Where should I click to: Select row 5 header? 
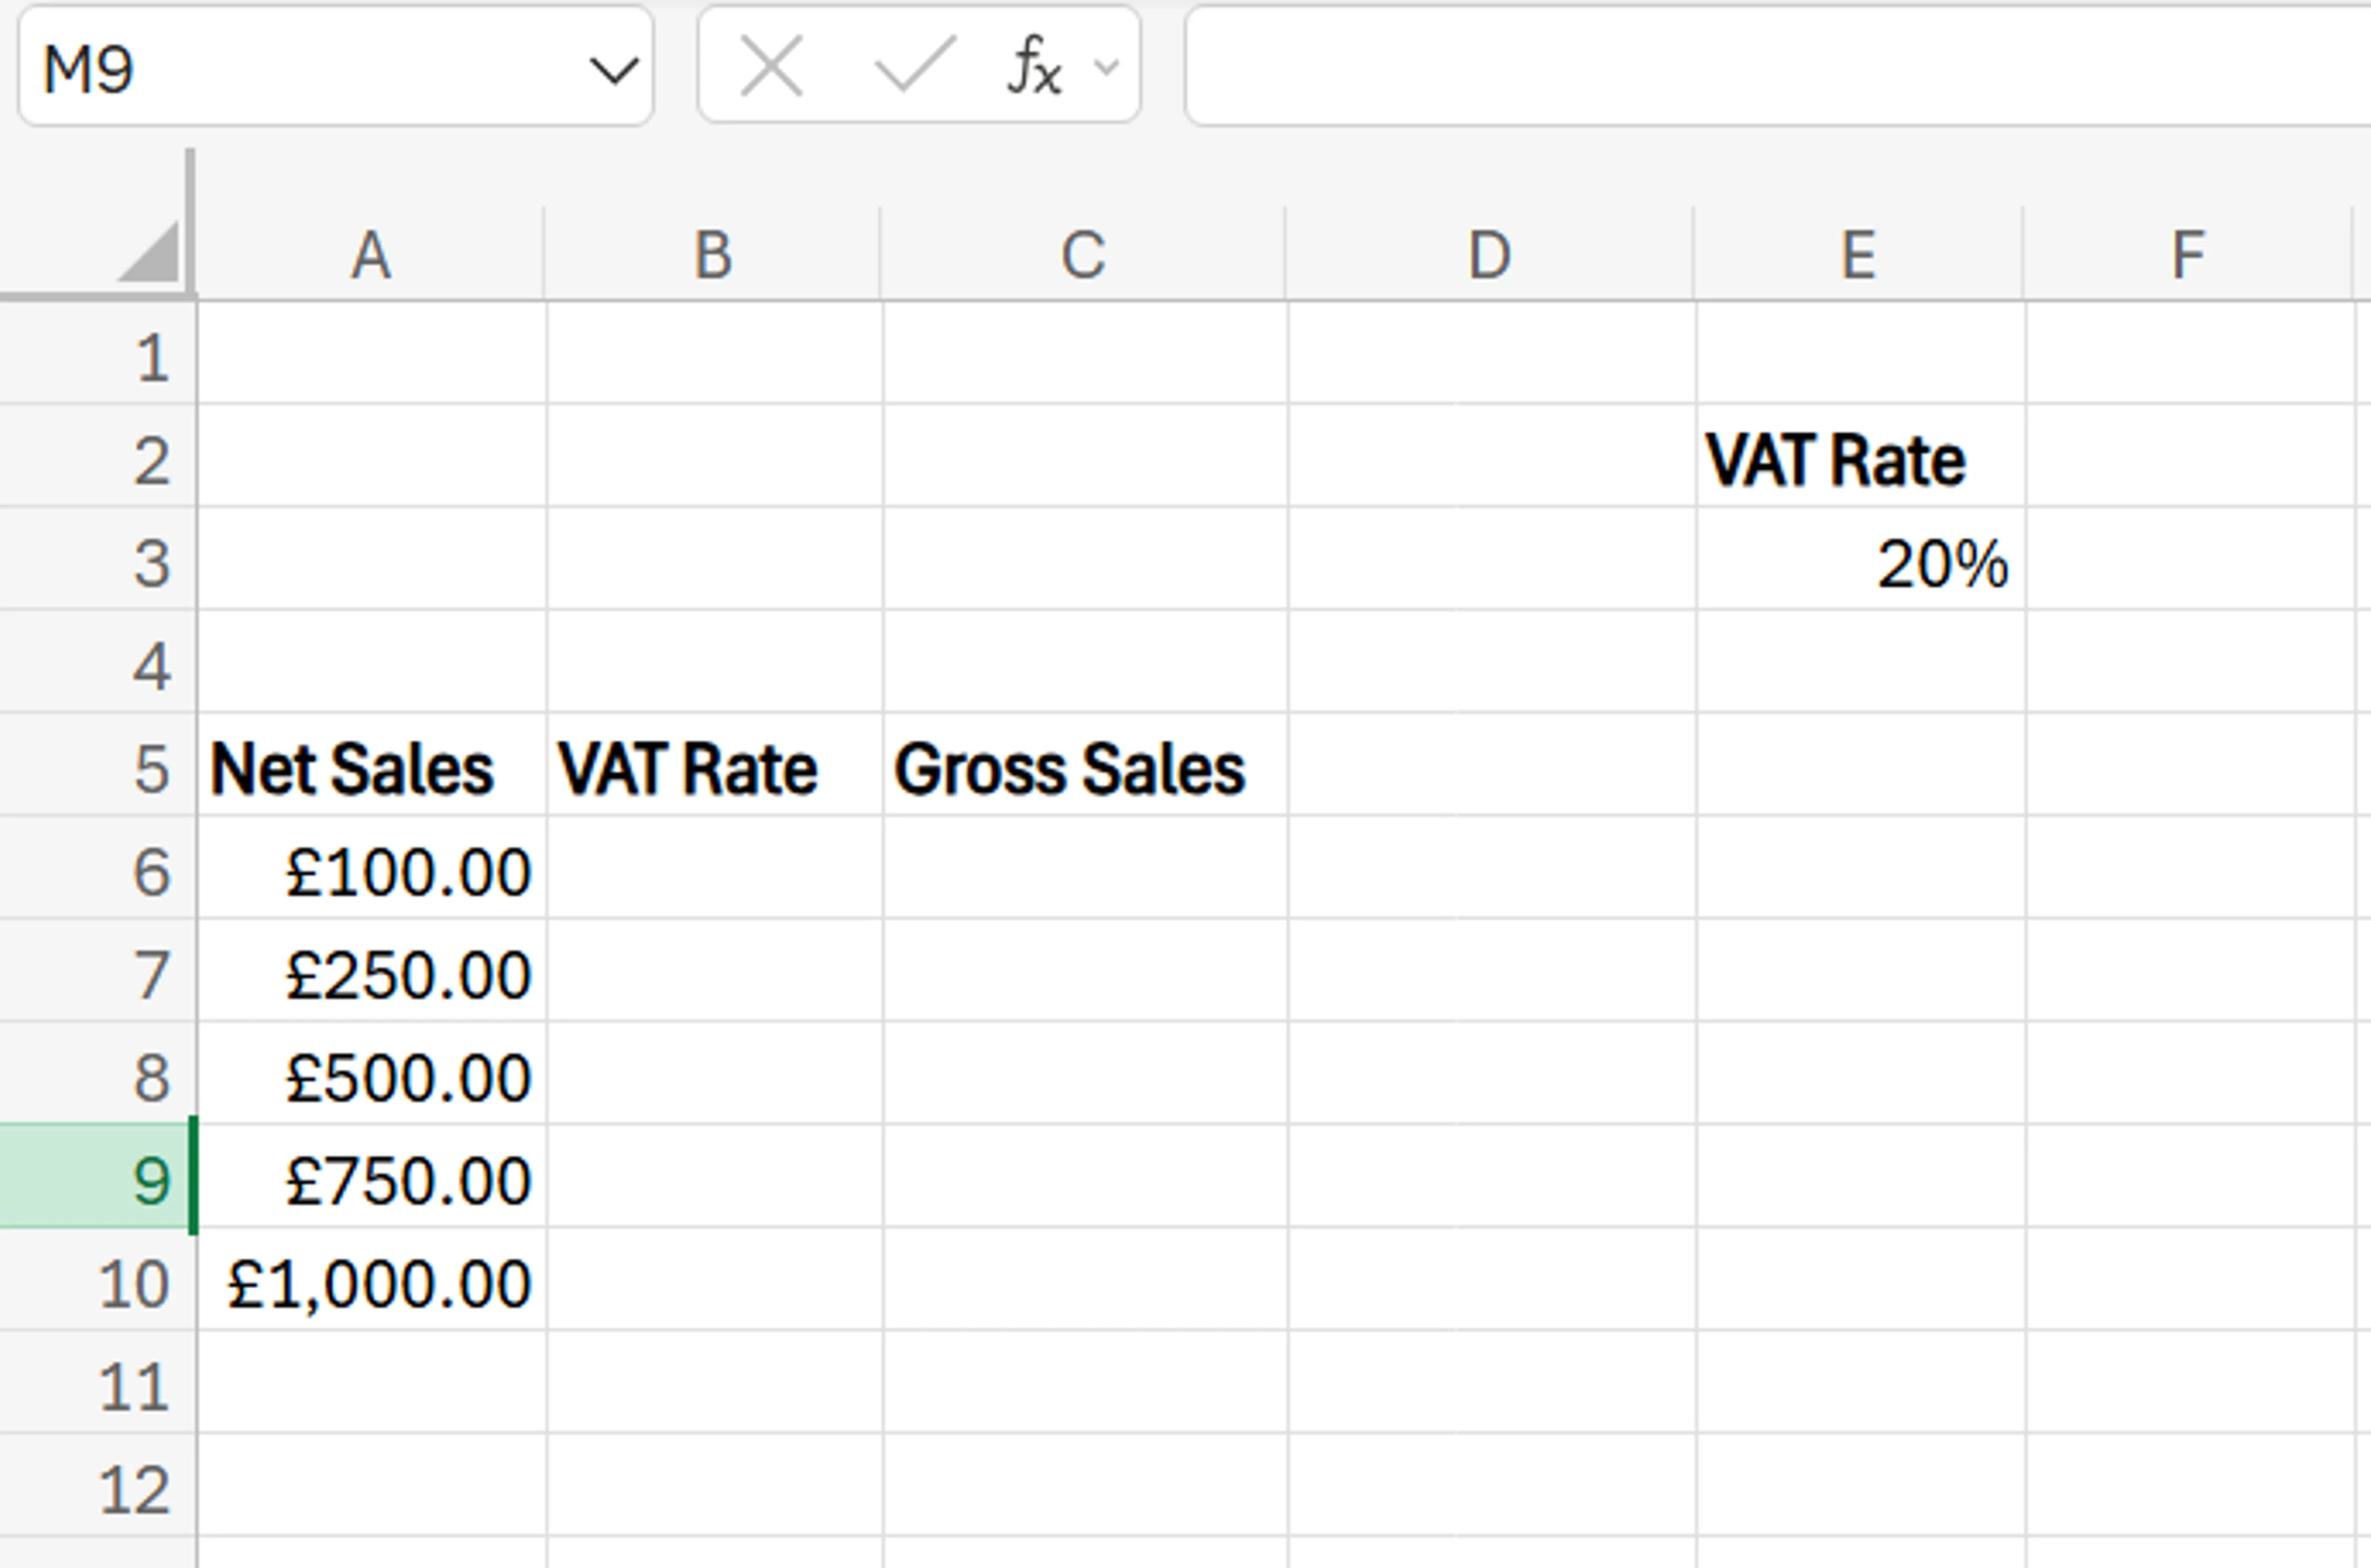[98, 768]
